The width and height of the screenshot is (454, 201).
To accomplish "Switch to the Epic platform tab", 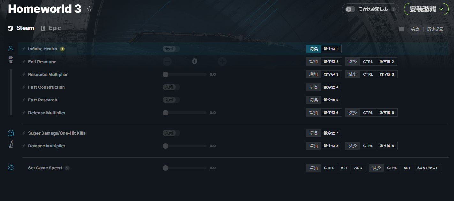I will point(51,28).
